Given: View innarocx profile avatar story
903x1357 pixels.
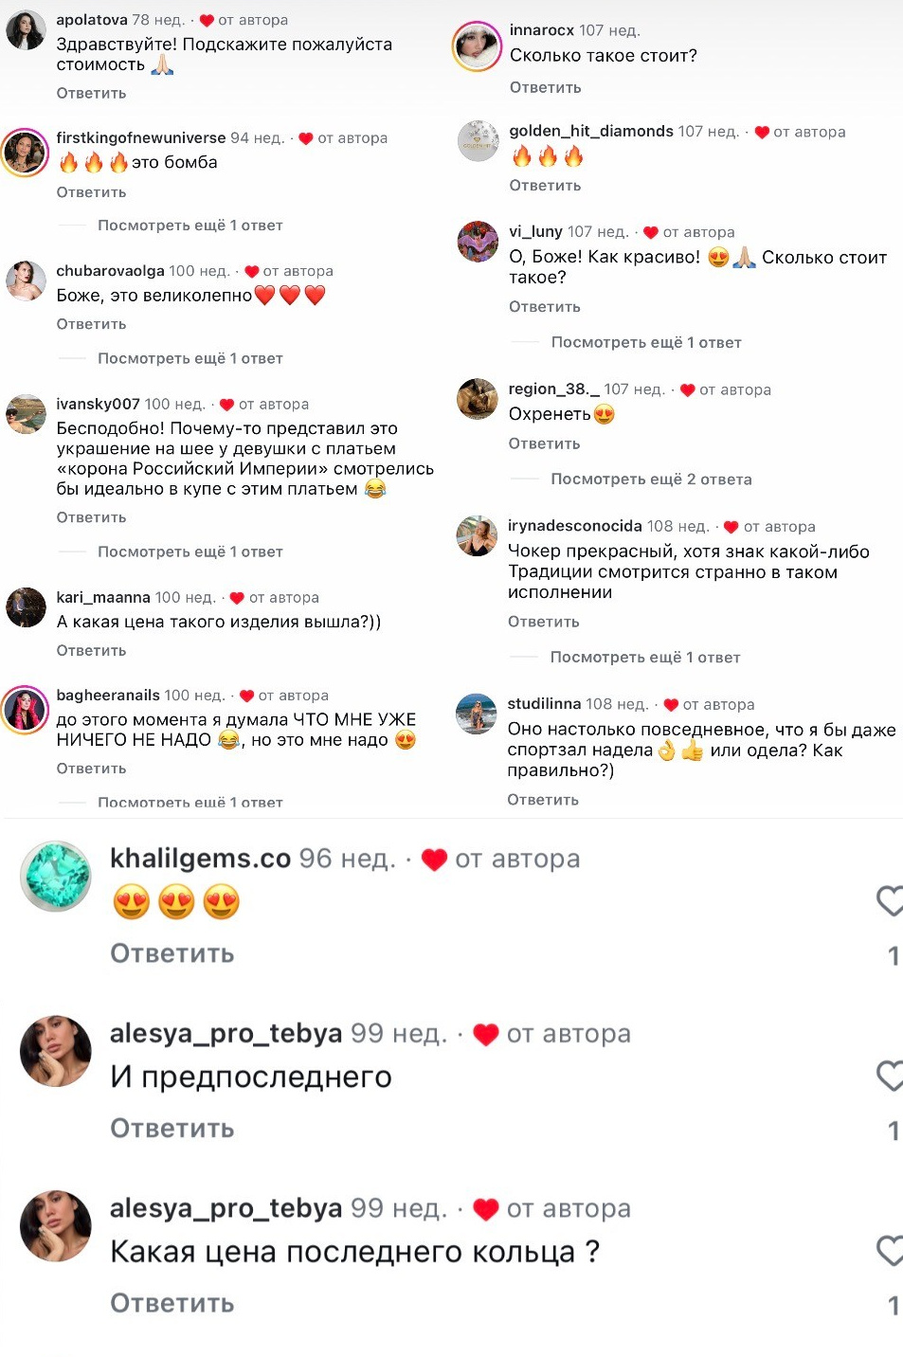Looking at the screenshot, I should pyautogui.click(x=477, y=46).
